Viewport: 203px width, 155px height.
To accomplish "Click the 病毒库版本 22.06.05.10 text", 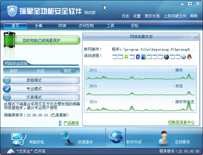I will (36, 115).
